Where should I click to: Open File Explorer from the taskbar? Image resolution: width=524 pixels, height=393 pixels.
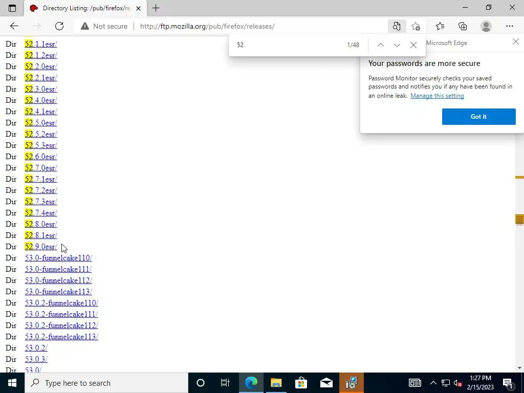[x=276, y=383]
